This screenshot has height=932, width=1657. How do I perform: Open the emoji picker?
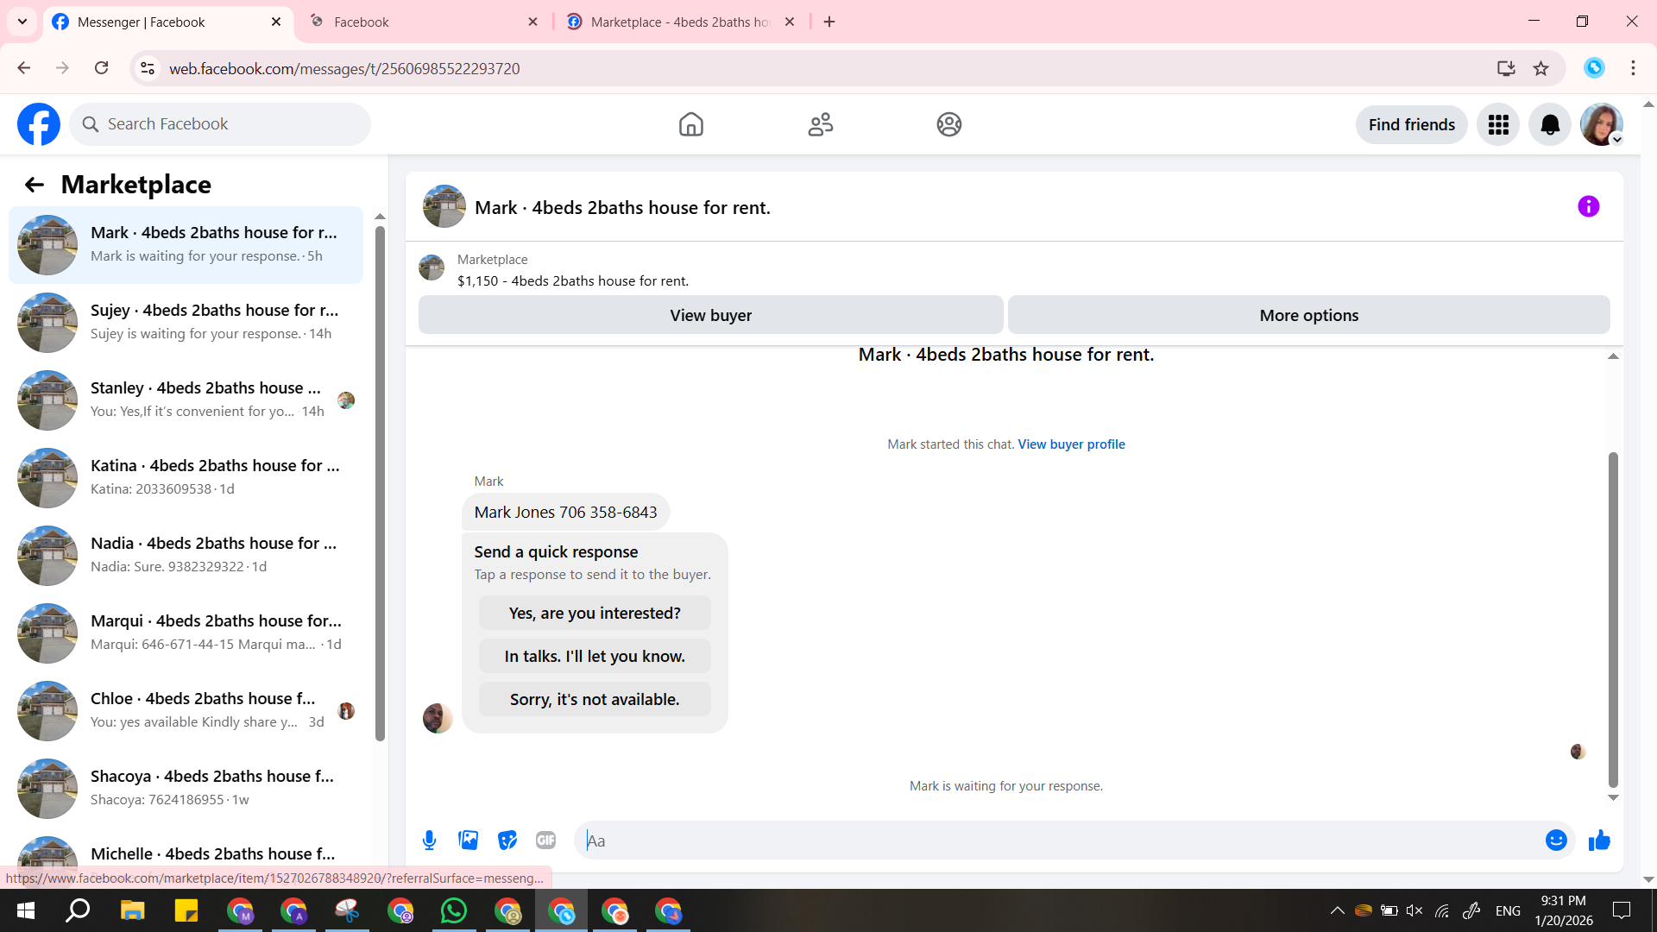click(1556, 841)
